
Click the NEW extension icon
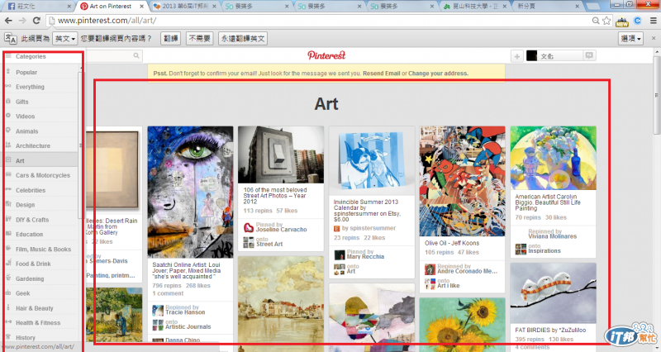coord(622,21)
